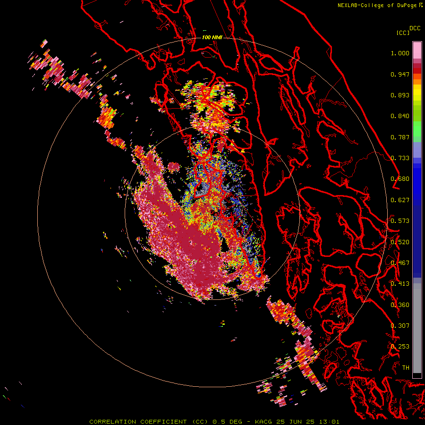This screenshot has width=425, height=425.
Task: Click the 0.893 color scale value
Action: 400,95
